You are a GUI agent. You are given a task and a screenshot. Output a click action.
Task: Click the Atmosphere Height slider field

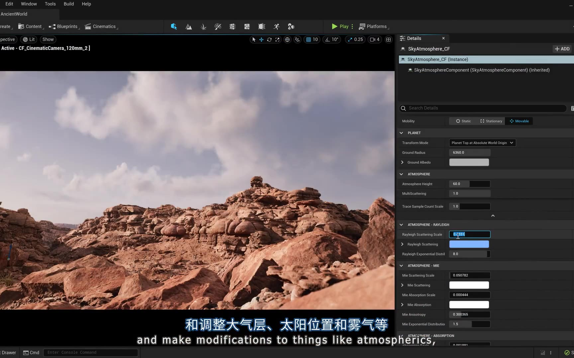(x=470, y=184)
